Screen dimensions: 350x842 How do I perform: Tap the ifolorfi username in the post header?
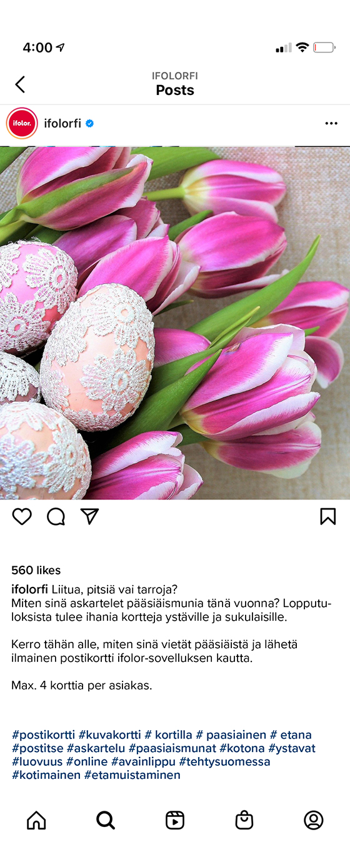(62, 124)
